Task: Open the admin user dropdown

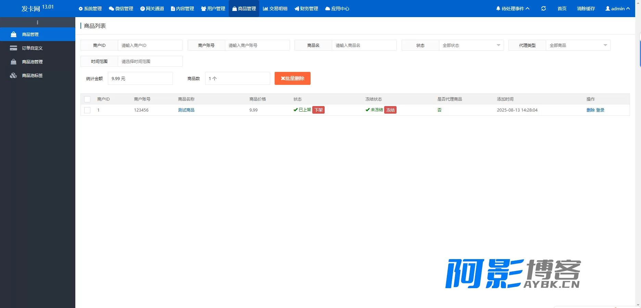Action: point(617,9)
